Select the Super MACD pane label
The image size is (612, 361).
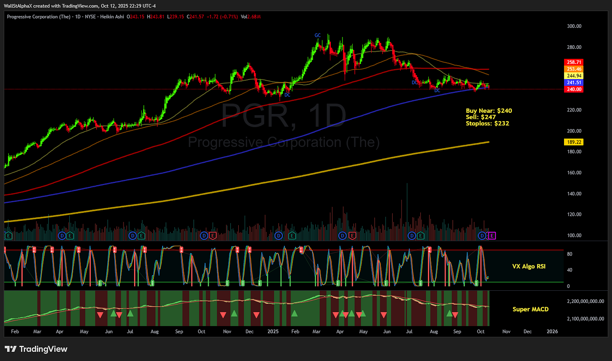tap(530, 309)
